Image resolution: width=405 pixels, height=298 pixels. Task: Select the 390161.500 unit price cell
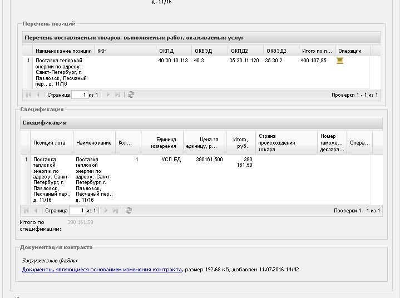pos(209,160)
